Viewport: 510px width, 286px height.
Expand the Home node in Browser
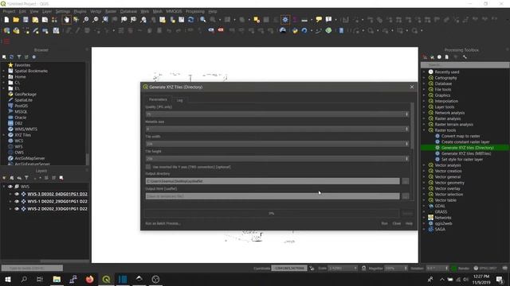[x=4, y=76]
